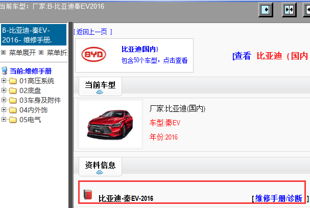Click the 年份:2016 text
The image size is (310, 208).
point(163,137)
